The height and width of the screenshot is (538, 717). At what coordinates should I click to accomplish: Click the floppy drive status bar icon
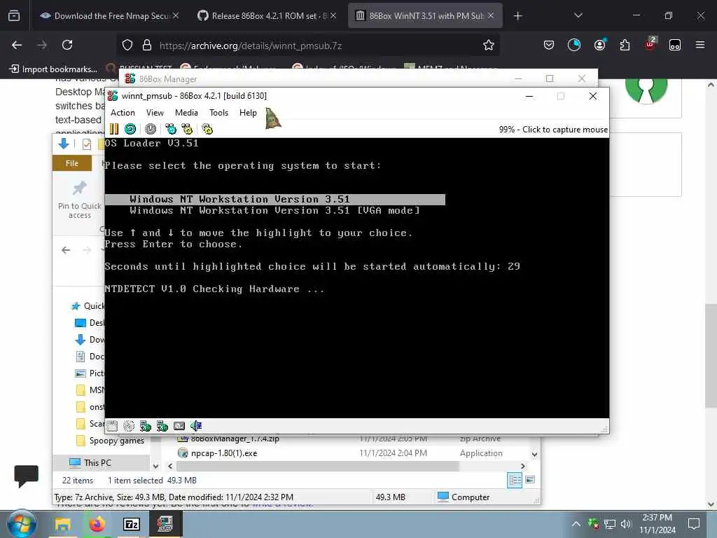click(x=112, y=426)
